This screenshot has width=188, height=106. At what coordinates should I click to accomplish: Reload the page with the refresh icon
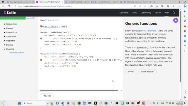pyautogui.click(x=9, y=6)
